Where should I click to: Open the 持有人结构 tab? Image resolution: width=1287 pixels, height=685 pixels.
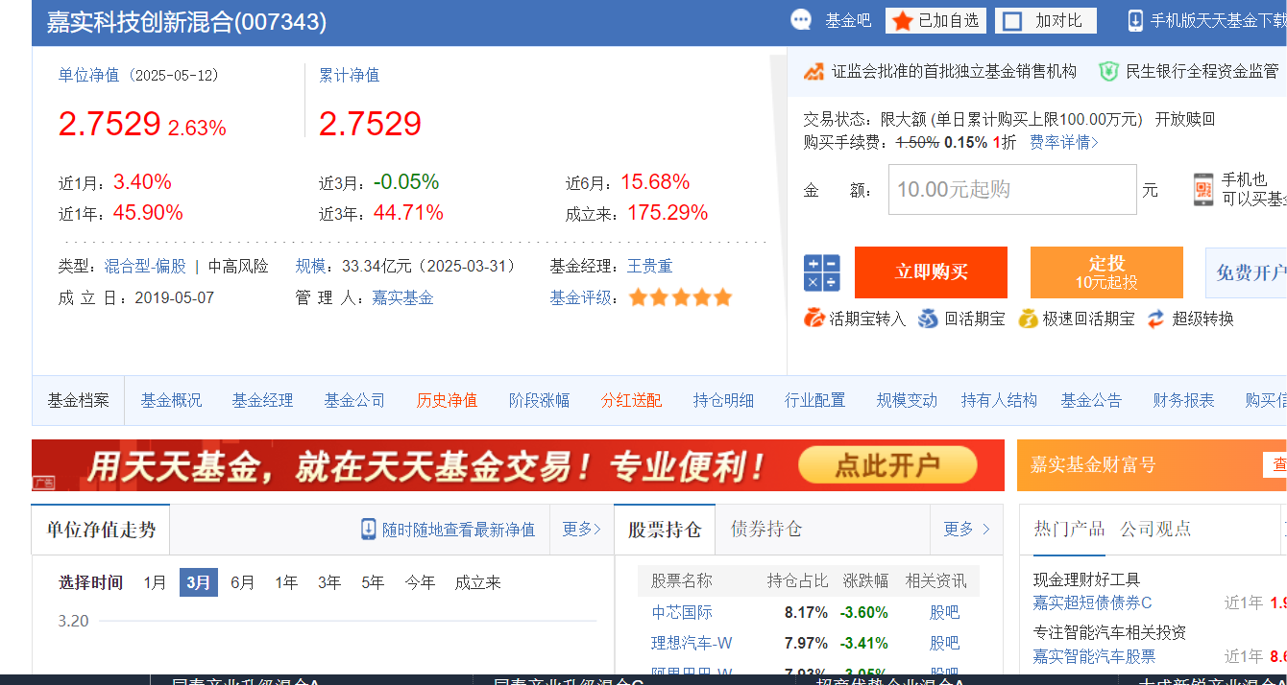(x=1000, y=400)
